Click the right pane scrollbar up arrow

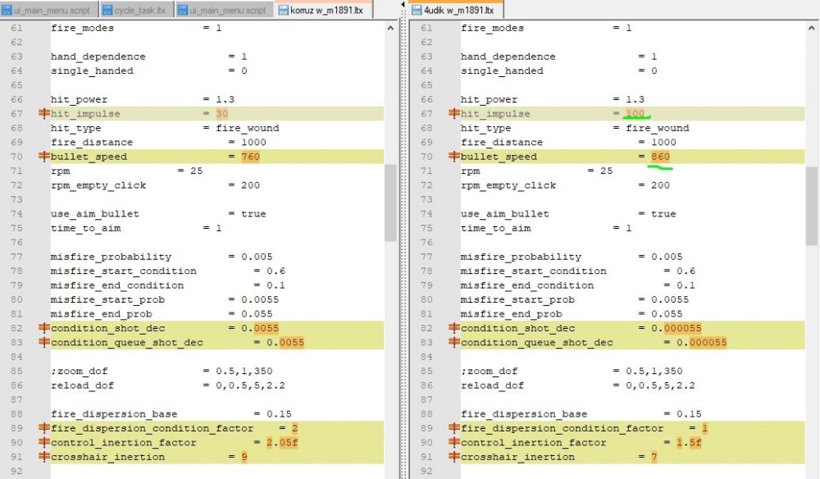click(x=812, y=28)
